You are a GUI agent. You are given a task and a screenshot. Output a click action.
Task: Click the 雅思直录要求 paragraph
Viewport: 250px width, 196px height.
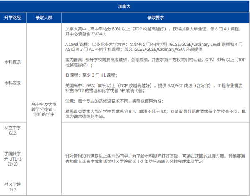coord(156,114)
